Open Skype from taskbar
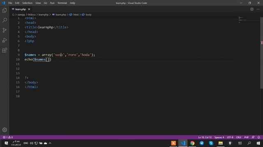The width and height of the screenshot is (263, 147). click(211, 143)
